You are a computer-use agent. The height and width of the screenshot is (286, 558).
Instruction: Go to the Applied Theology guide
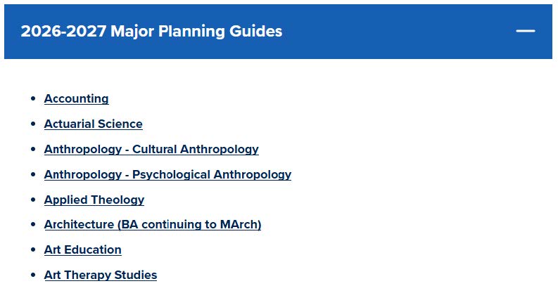pos(94,200)
